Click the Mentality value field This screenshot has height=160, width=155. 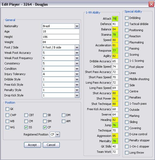click(x=115, y=141)
